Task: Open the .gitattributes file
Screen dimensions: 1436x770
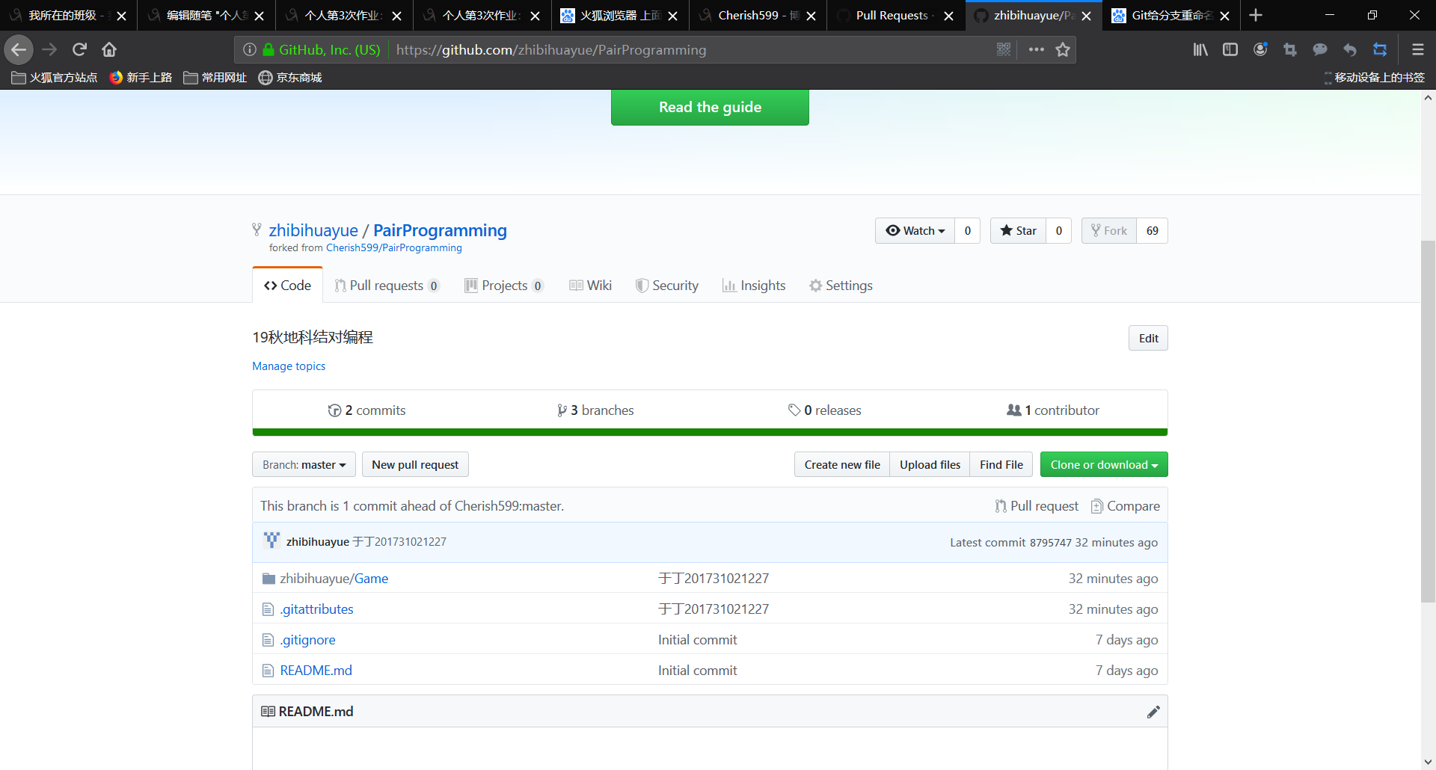Action: click(316, 609)
